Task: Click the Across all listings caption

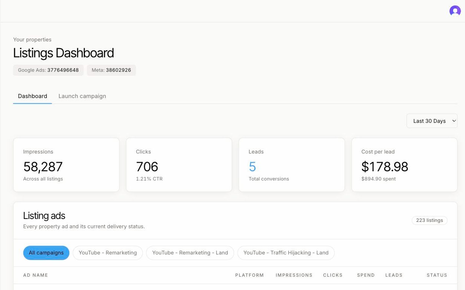Action: [43, 179]
